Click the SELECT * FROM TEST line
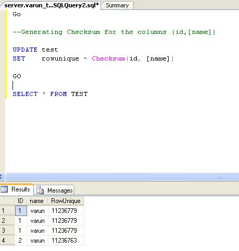 click(x=50, y=94)
